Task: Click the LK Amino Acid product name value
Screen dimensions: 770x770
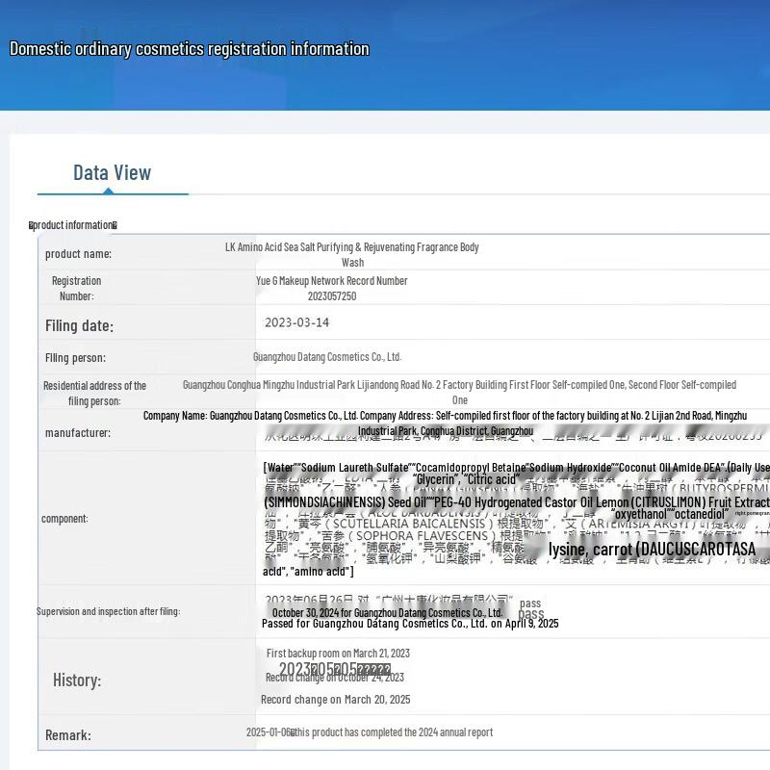Action: [x=352, y=254]
